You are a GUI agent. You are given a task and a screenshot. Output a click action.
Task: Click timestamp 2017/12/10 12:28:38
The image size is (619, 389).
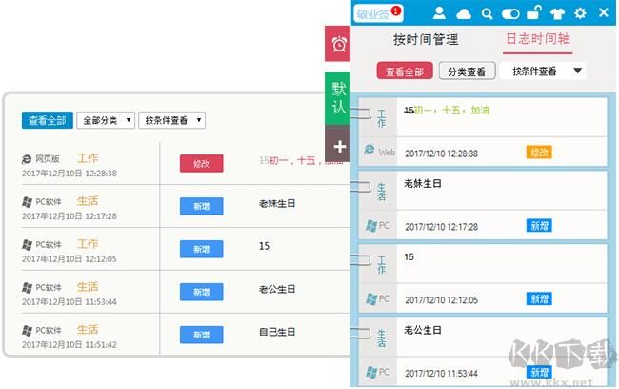441,154
